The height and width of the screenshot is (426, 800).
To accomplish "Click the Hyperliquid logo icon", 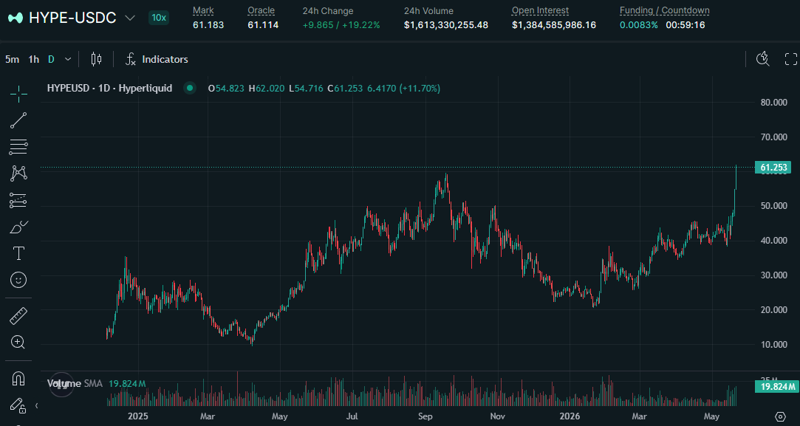I will click(x=16, y=18).
